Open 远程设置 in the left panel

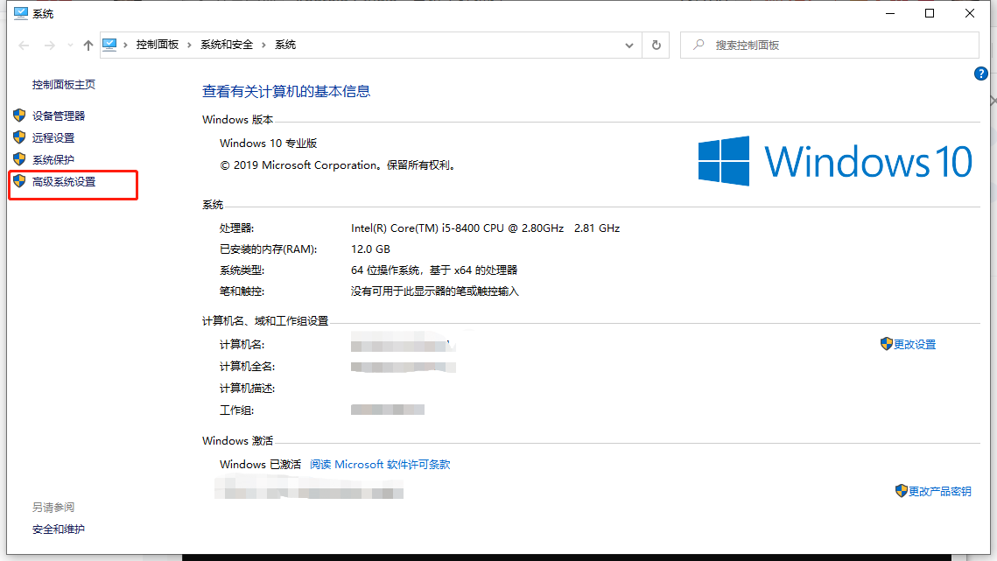53,138
